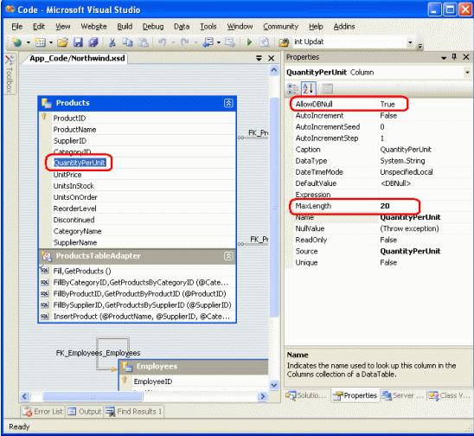
Task: Open the Build menu
Action: 125,27
